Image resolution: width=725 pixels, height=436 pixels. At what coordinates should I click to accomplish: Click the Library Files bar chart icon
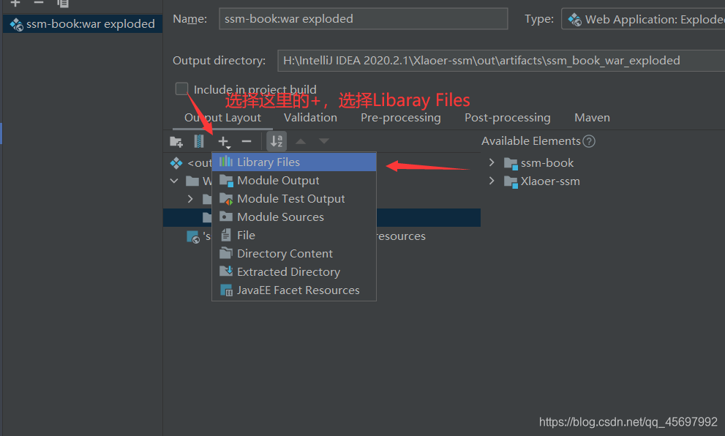[x=225, y=162]
